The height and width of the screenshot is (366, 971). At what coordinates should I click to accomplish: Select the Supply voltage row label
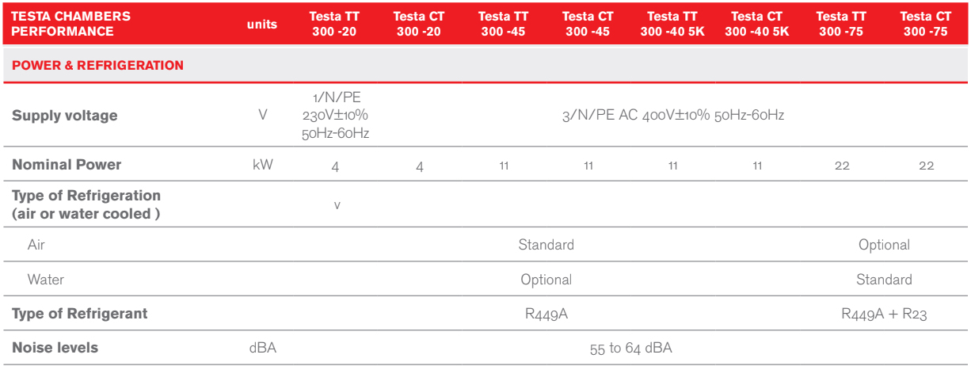coord(64,116)
